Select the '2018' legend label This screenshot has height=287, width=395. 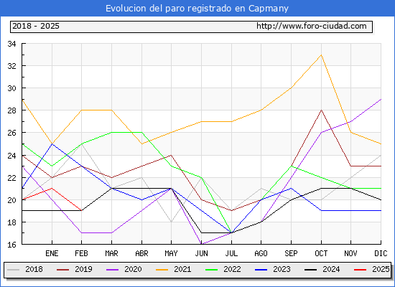(x=34, y=269)
